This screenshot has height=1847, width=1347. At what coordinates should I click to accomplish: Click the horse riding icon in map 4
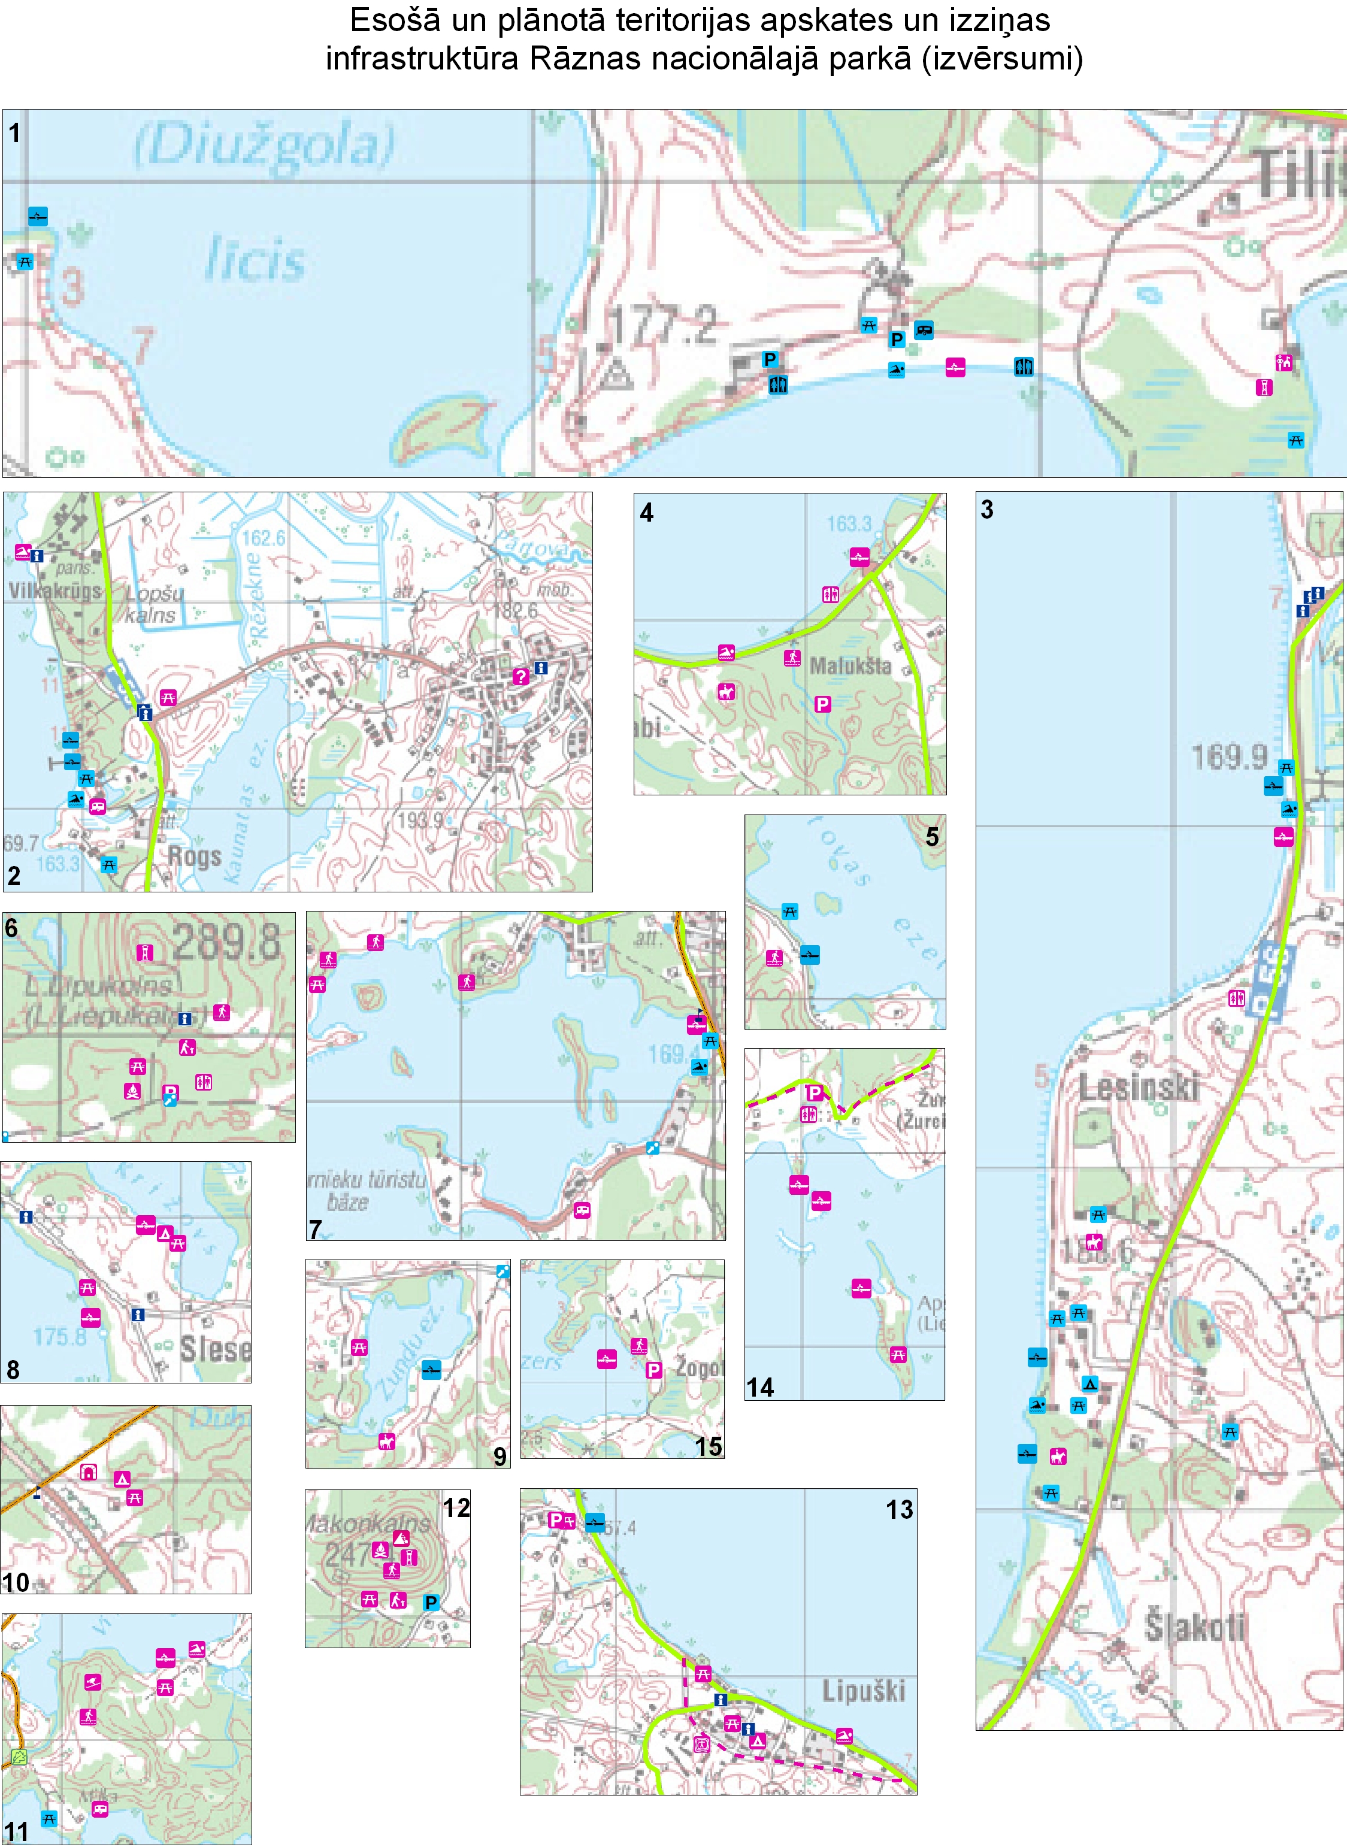[x=726, y=692]
